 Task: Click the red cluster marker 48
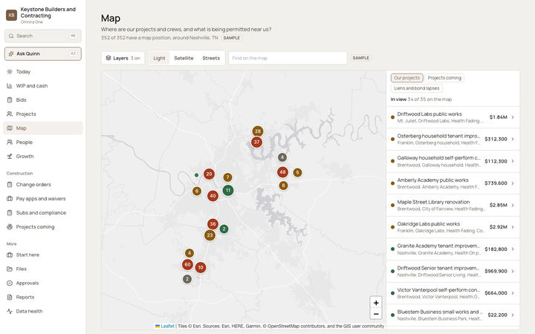282,172
